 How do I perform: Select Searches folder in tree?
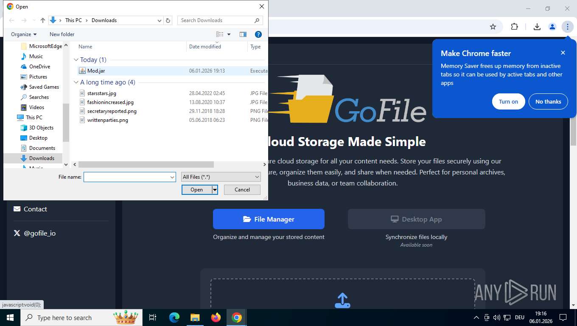point(39,97)
